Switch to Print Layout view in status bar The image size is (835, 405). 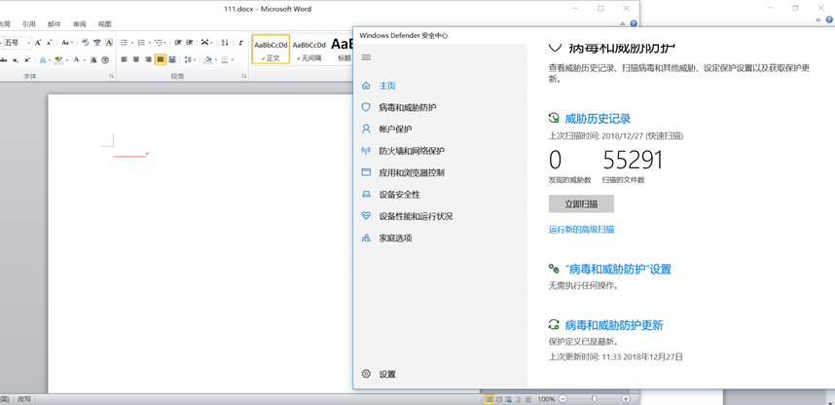click(x=489, y=399)
